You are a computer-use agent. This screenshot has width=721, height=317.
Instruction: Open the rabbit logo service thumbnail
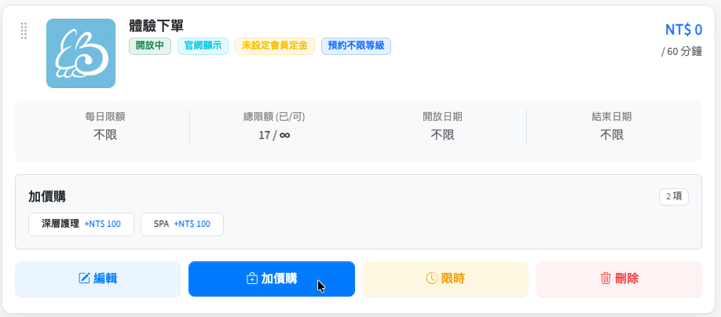point(81,53)
